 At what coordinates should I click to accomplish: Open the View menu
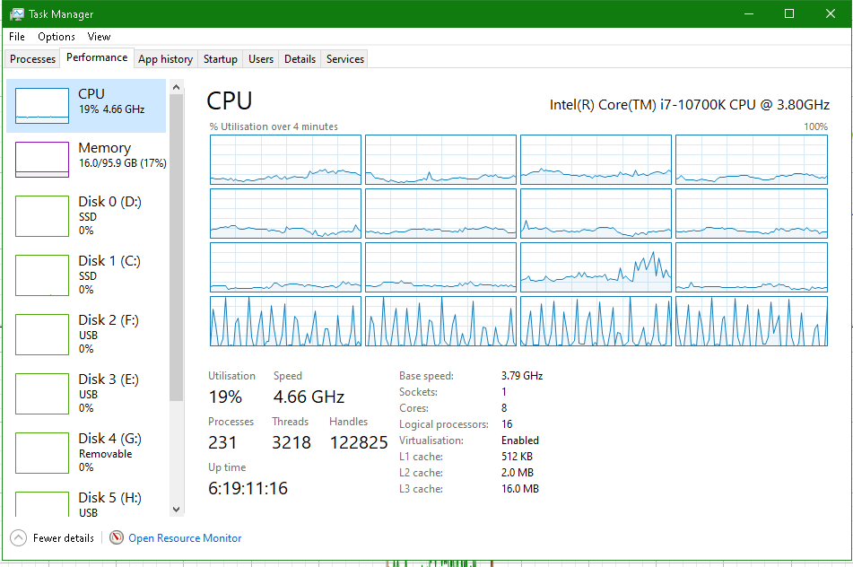pyautogui.click(x=99, y=37)
